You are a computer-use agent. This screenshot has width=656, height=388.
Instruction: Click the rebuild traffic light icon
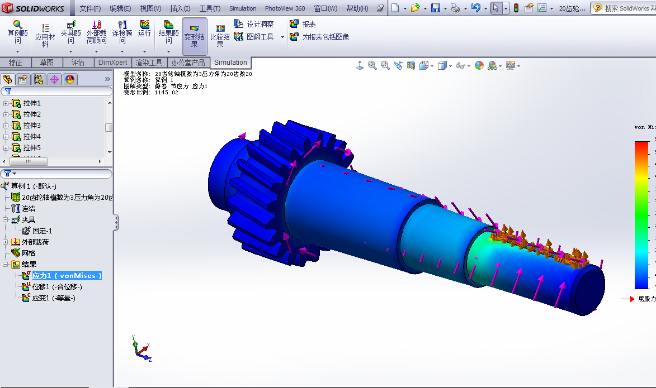[516, 8]
